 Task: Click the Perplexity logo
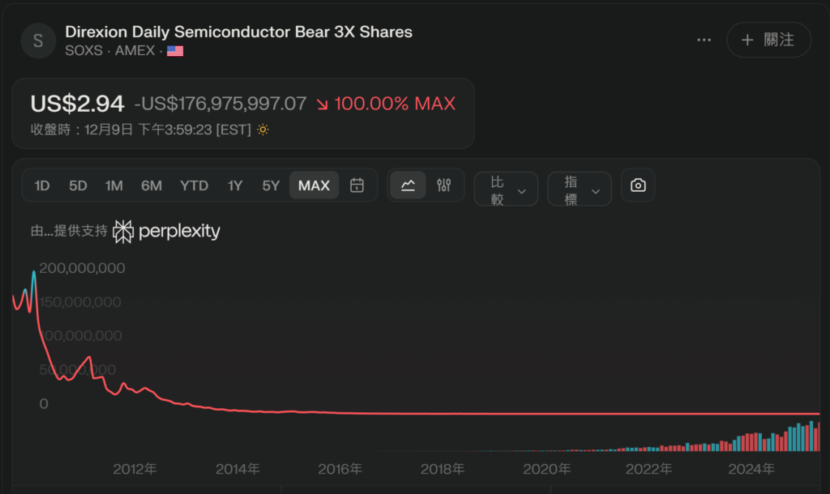point(167,232)
